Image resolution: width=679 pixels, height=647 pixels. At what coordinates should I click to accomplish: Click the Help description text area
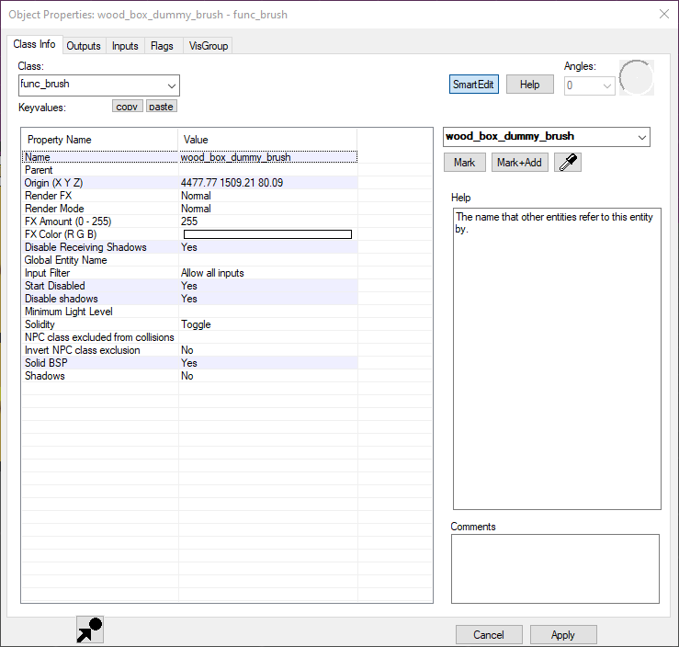(x=557, y=359)
